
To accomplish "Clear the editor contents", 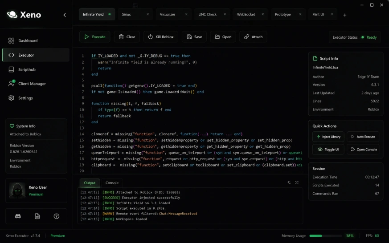I will (127, 36).
